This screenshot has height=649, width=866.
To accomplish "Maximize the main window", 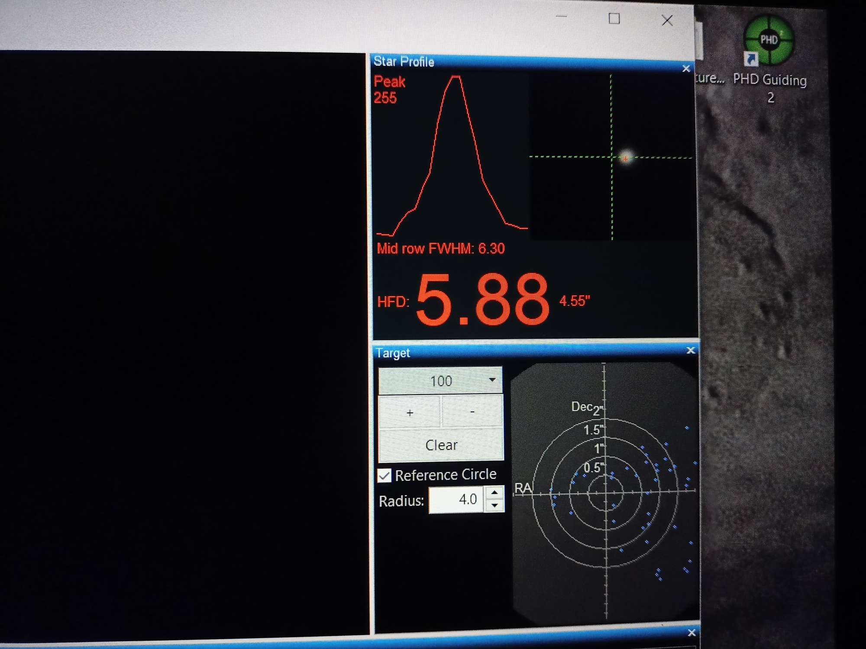I will tap(614, 19).
